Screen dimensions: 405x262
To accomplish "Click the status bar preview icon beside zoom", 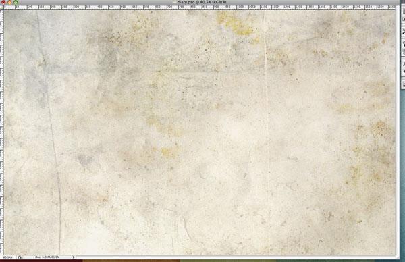I will 20,257.
